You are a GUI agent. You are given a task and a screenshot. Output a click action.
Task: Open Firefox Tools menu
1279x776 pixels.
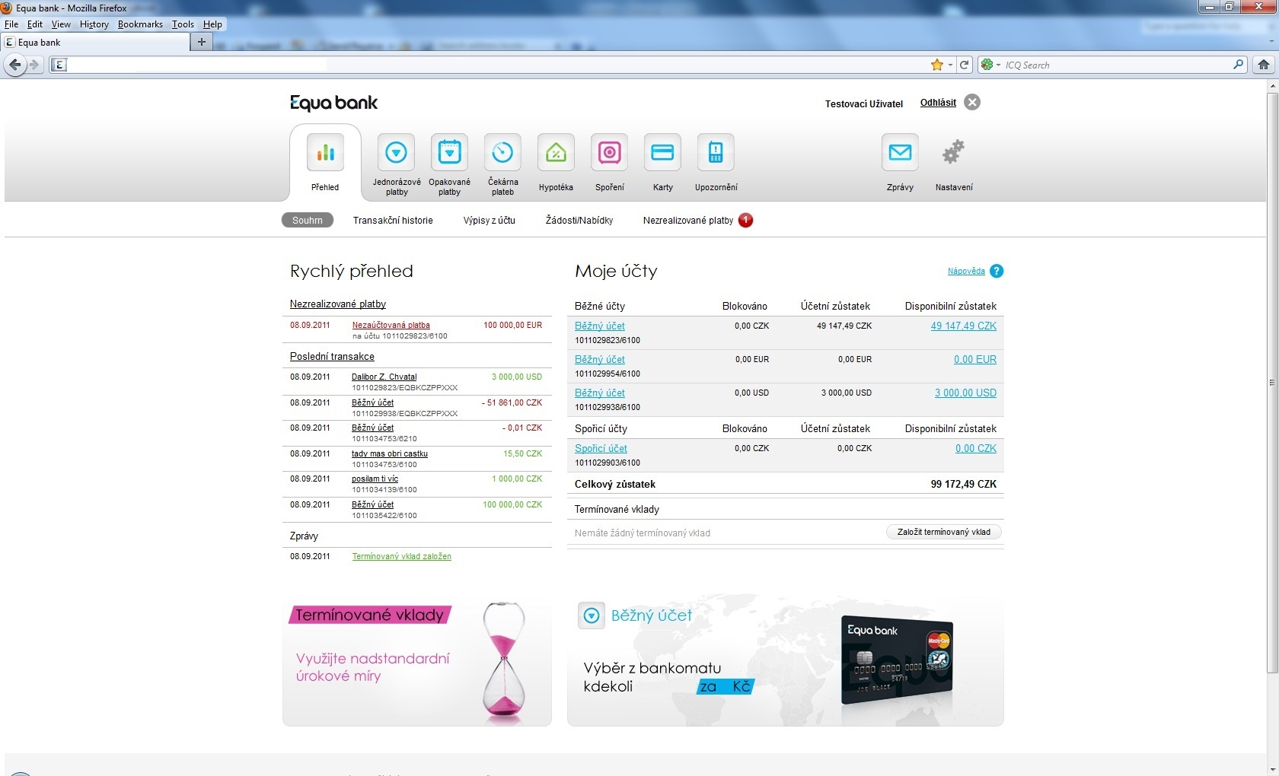[x=183, y=24]
